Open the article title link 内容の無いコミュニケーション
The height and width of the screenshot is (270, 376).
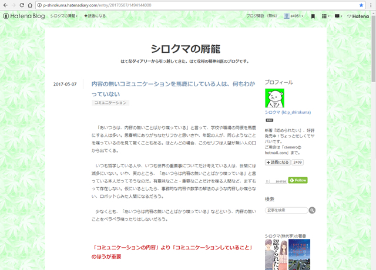point(170,89)
